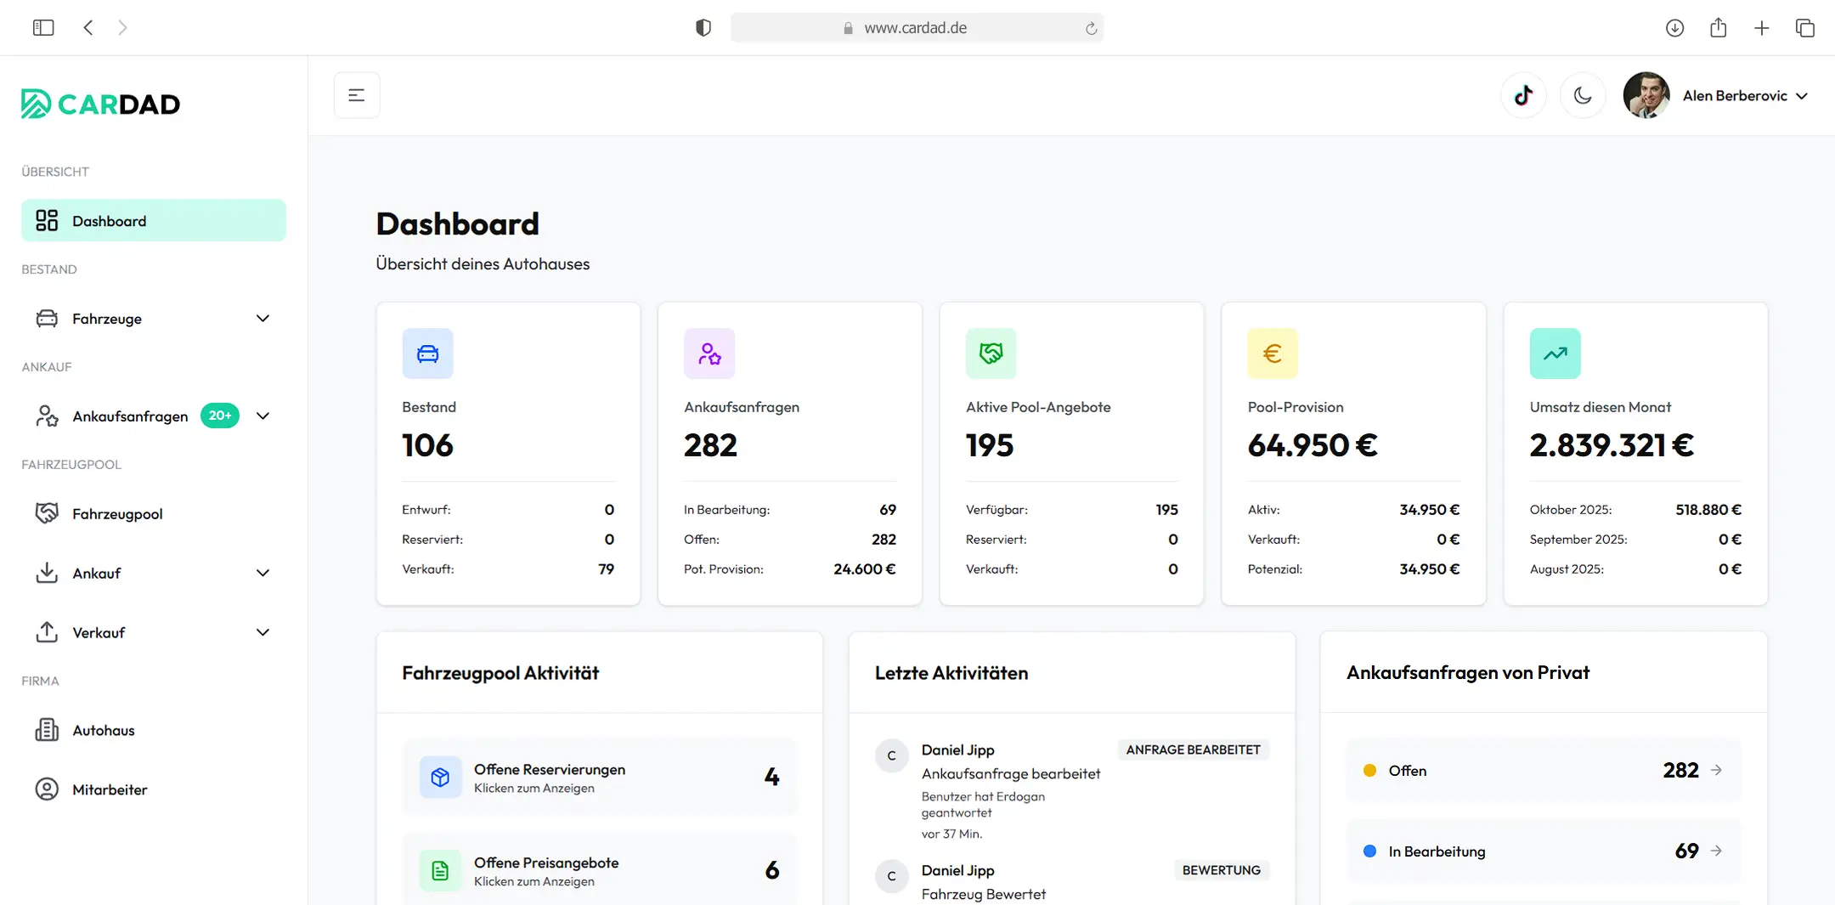
Task: Expand the Fahrzeuge menu chevron
Action: coord(263,318)
